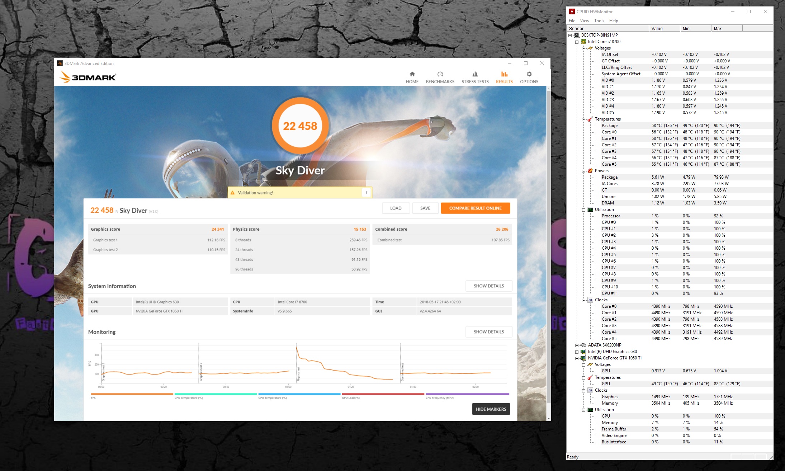Collapse CPU Voltages group

click(583, 48)
